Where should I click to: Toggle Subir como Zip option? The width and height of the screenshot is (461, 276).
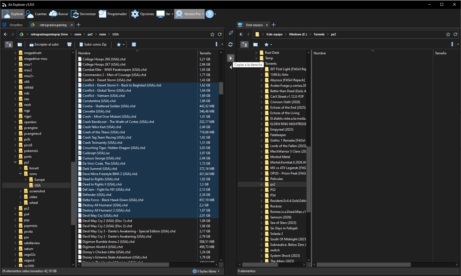93,44
